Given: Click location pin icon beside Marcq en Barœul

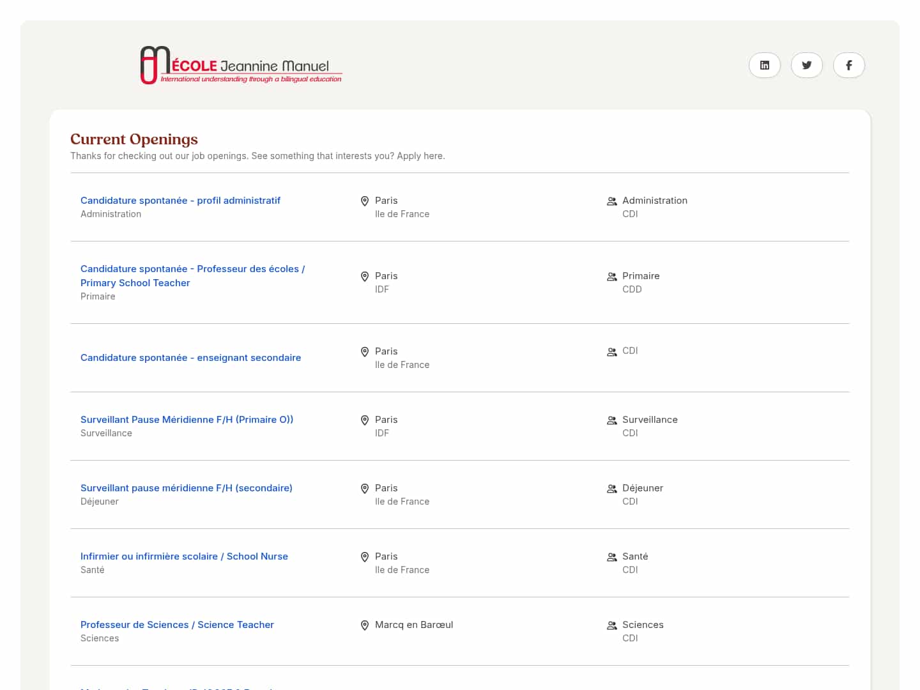Looking at the screenshot, I should [365, 625].
